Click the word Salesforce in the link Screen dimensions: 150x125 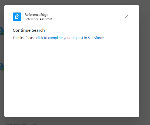[96, 38]
